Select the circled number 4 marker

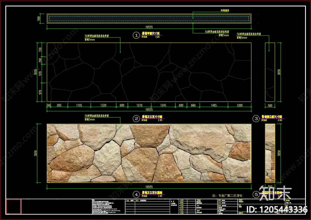coord(136,194)
